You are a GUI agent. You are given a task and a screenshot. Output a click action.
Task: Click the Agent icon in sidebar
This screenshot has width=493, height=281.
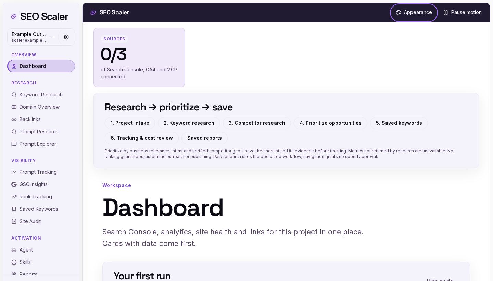[x=14, y=250]
